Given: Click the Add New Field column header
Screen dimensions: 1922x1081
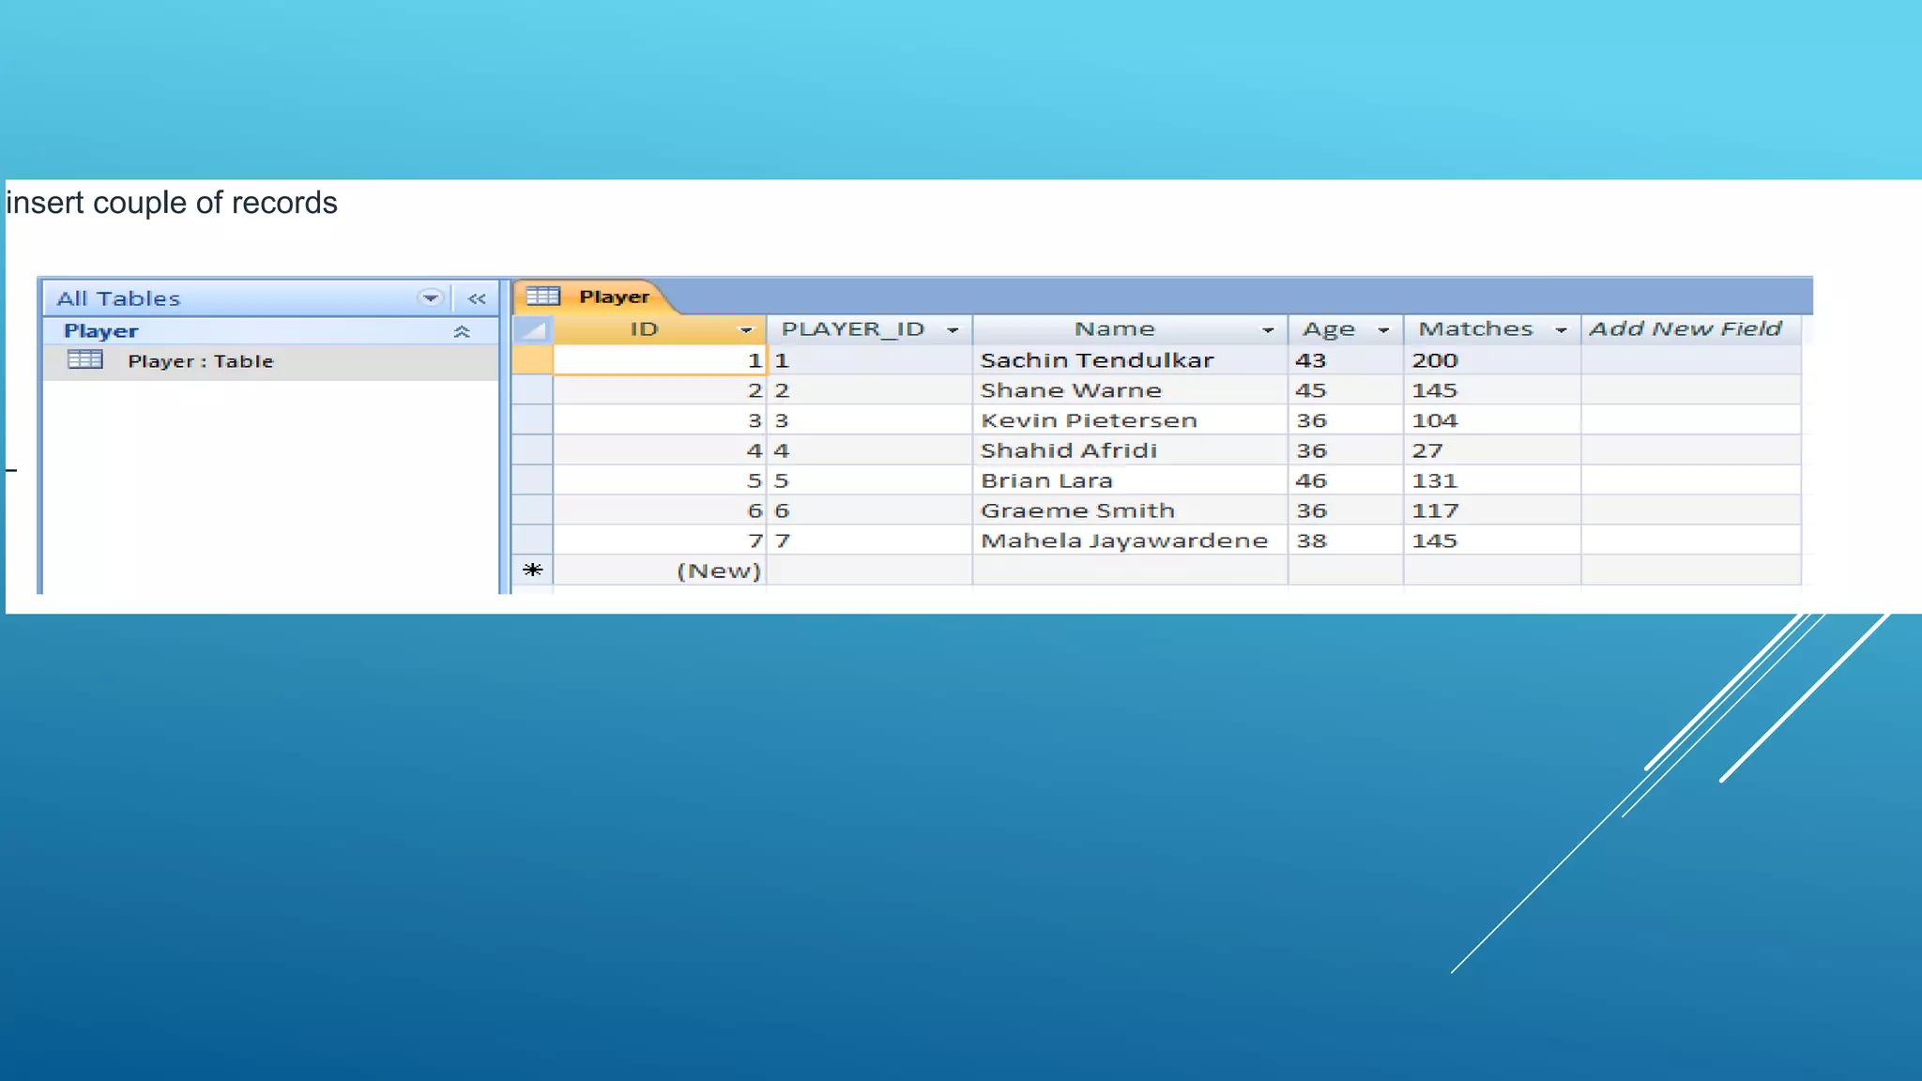Looking at the screenshot, I should [x=1686, y=329].
